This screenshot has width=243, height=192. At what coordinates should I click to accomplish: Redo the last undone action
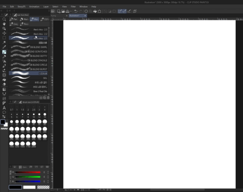pos(80,11)
